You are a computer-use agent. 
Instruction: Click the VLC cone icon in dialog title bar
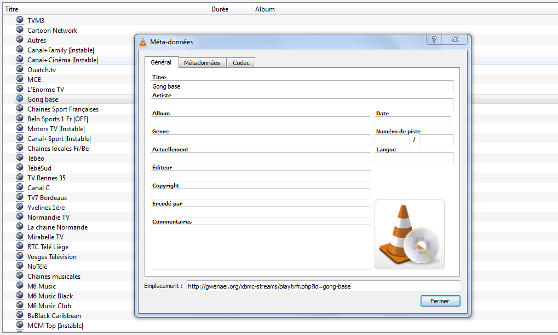click(x=143, y=42)
